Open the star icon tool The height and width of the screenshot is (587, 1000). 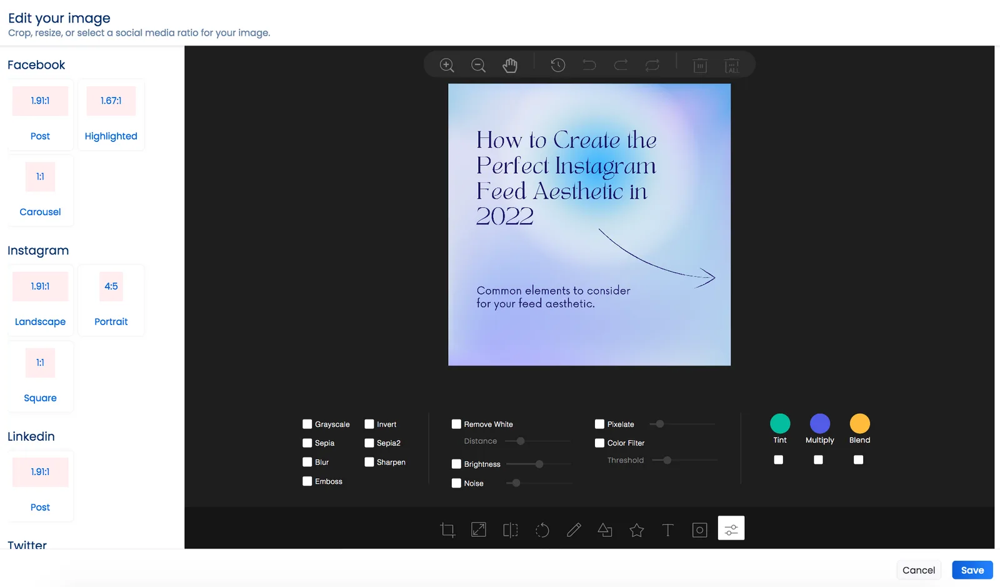(636, 530)
